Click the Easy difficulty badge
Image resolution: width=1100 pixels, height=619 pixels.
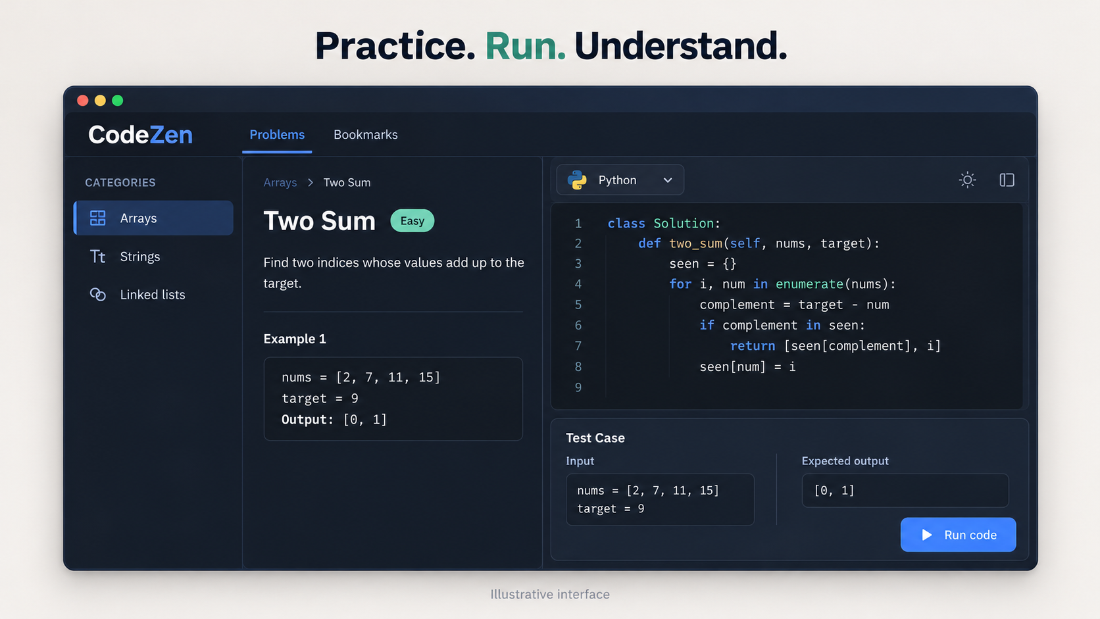point(413,221)
